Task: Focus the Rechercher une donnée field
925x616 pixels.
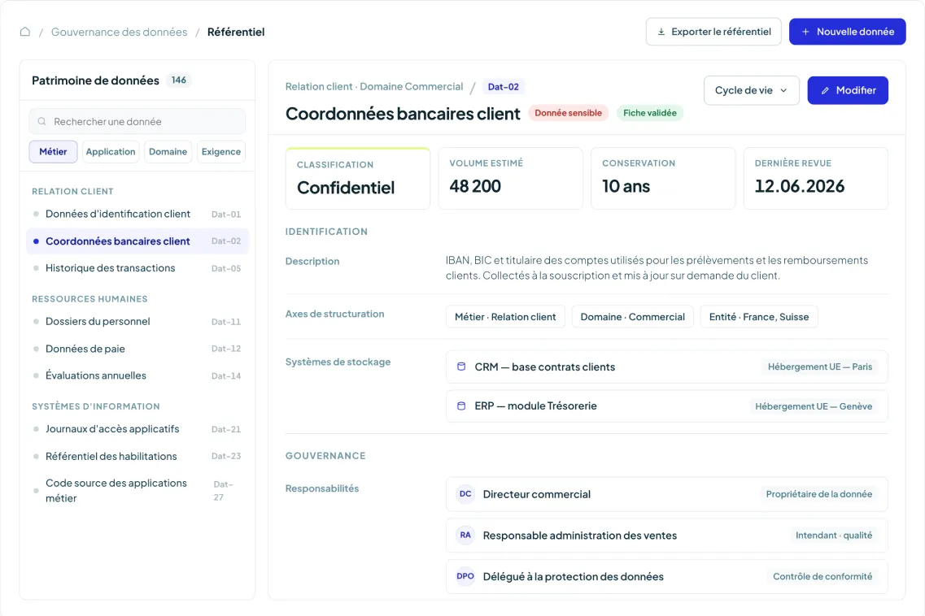Action: pos(137,121)
